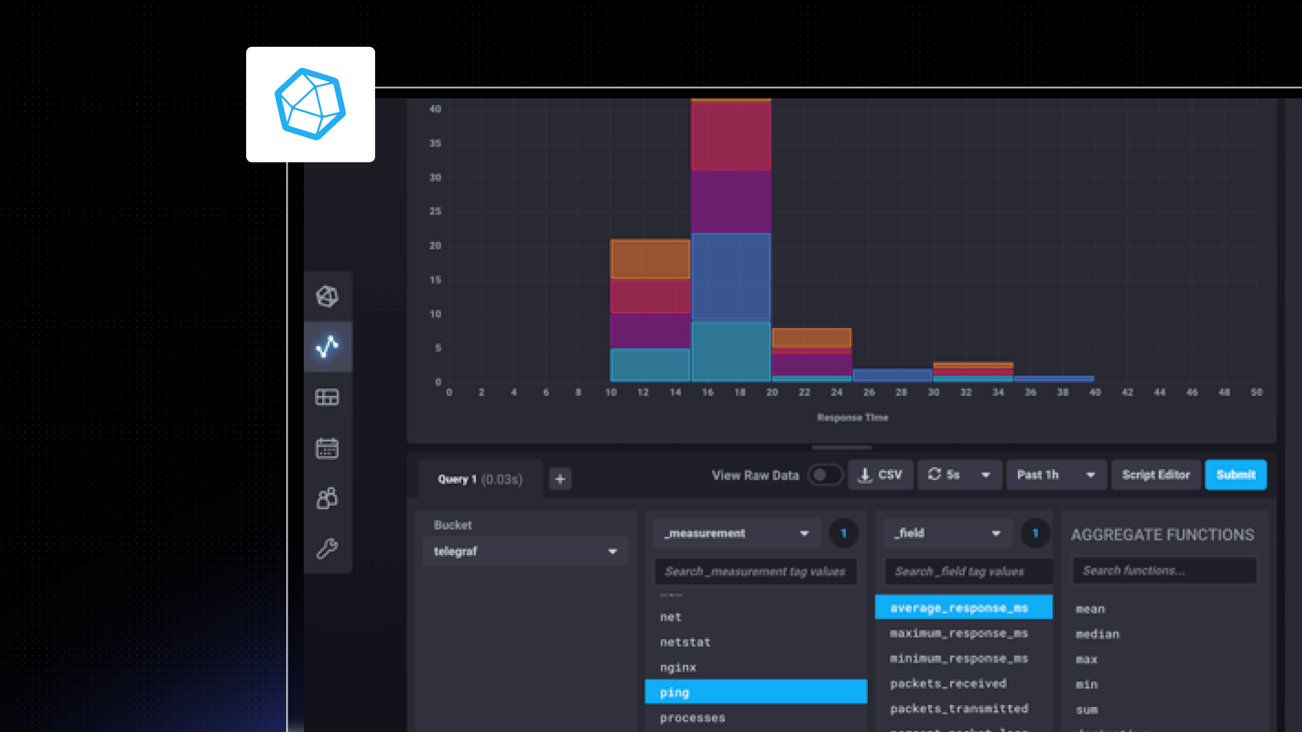The width and height of the screenshot is (1302, 732).
Task: Open the Script Editor
Action: (1156, 475)
